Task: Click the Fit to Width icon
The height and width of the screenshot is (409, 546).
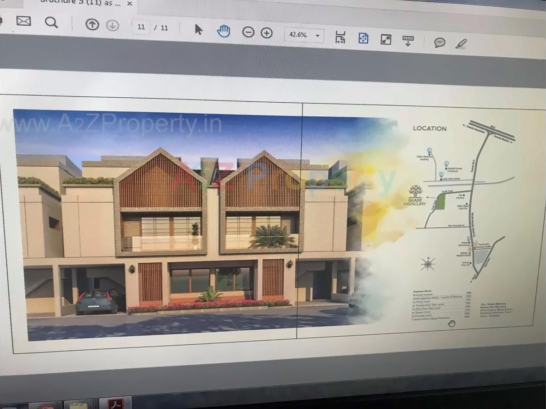Action: (340, 38)
